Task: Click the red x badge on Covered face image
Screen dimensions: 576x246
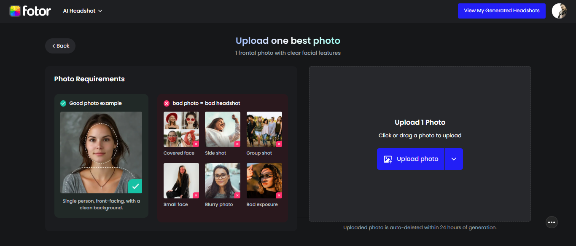Action: [196, 144]
